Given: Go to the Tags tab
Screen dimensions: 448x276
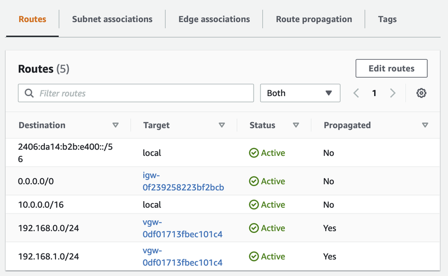Looking at the screenshot, I should coord(387,19).
